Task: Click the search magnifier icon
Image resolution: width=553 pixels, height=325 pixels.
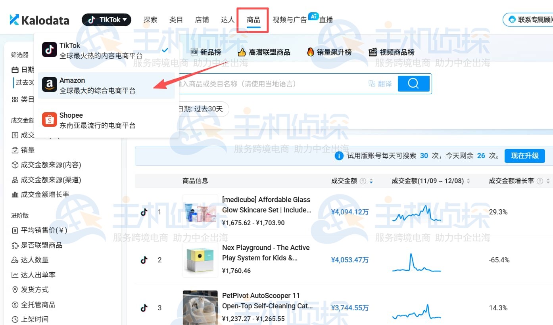Action: (x=413, y=84)
